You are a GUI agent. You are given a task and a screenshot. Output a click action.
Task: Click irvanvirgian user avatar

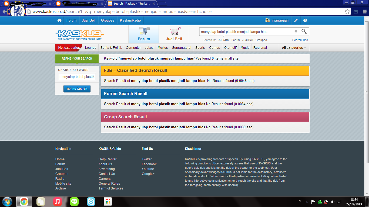[x=267, y=20]
